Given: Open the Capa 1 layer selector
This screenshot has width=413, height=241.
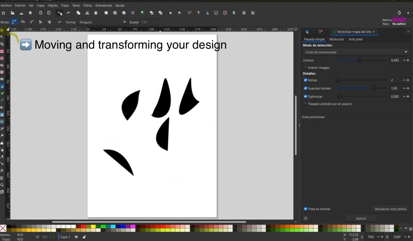Looking at the screenshot, I should pyautogui.click(x=65, y=237).
